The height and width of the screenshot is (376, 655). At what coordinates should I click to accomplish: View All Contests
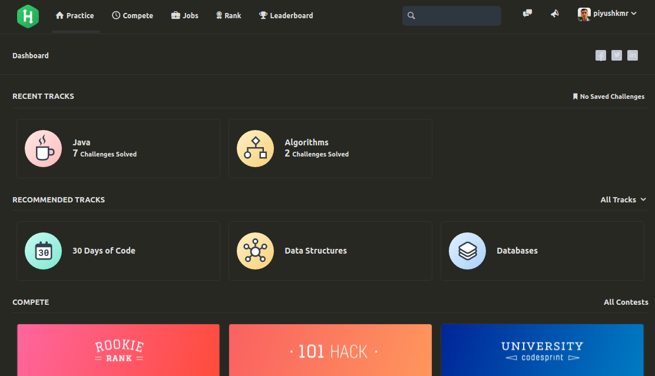[x=626, y=302]
